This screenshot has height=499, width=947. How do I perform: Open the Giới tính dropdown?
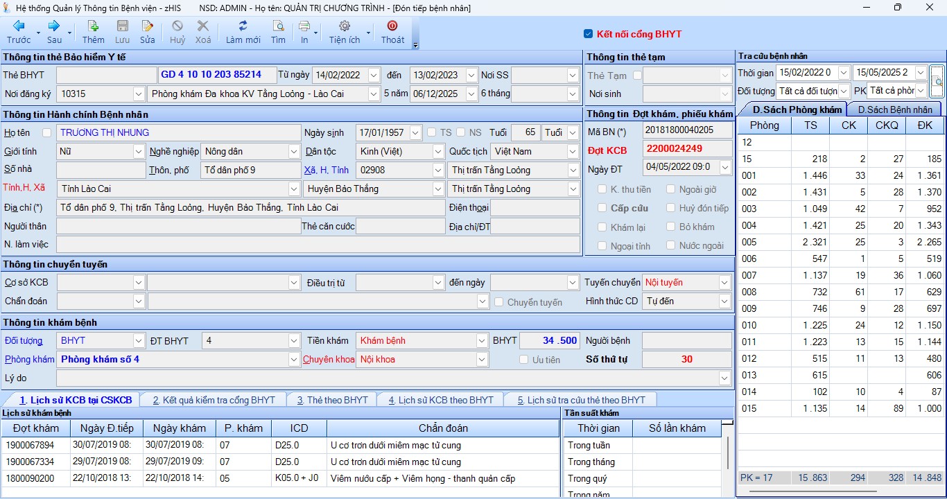coord(138,151)
